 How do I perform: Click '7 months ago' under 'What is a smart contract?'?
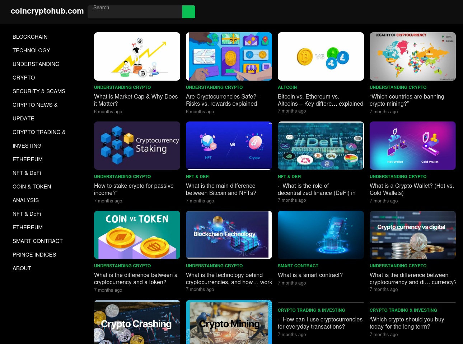coord(292,283)
